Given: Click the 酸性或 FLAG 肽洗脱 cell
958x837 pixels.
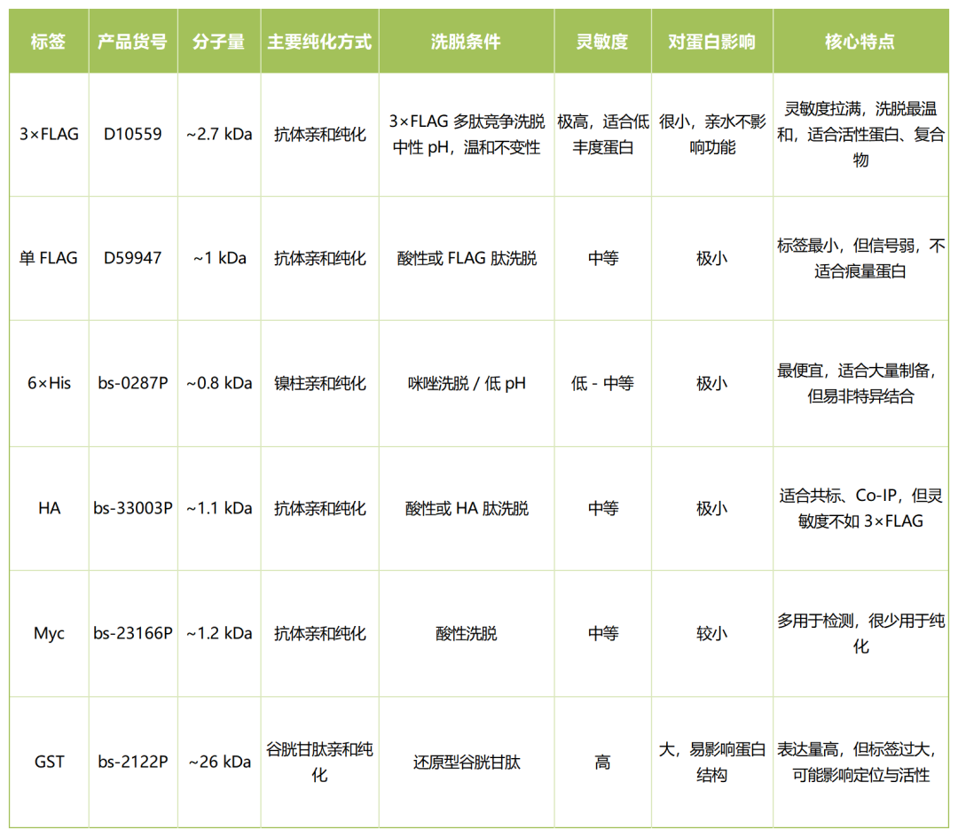Looking at the screenshot, I should click(467, 258).
